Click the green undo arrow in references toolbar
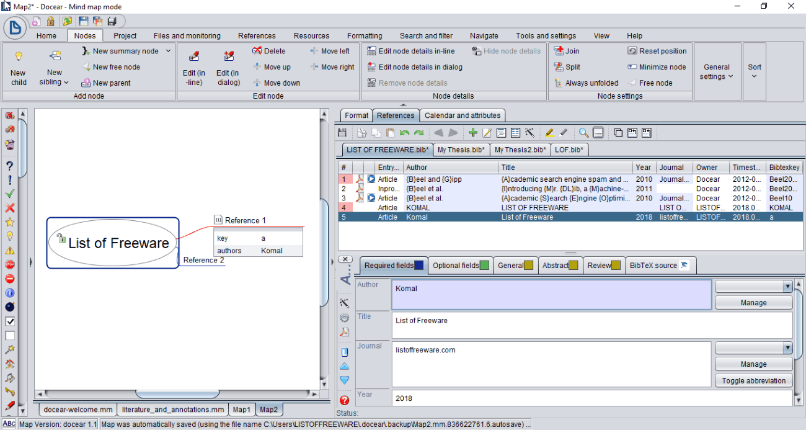 click(x=404, y=132)
